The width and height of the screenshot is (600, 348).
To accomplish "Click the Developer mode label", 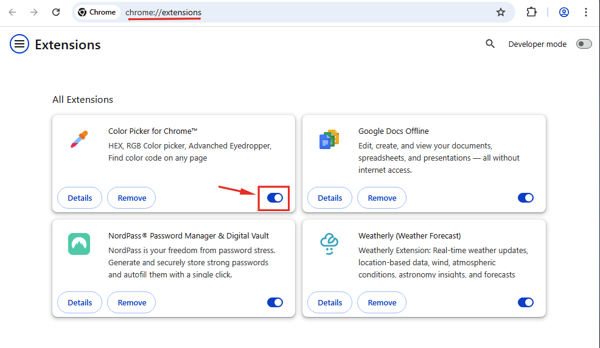I will [537, 44].
